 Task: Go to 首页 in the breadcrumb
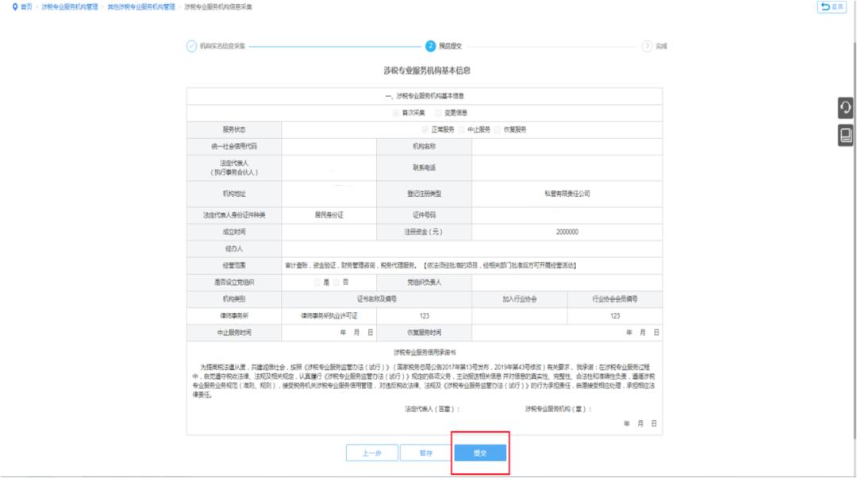click(27, 6)
